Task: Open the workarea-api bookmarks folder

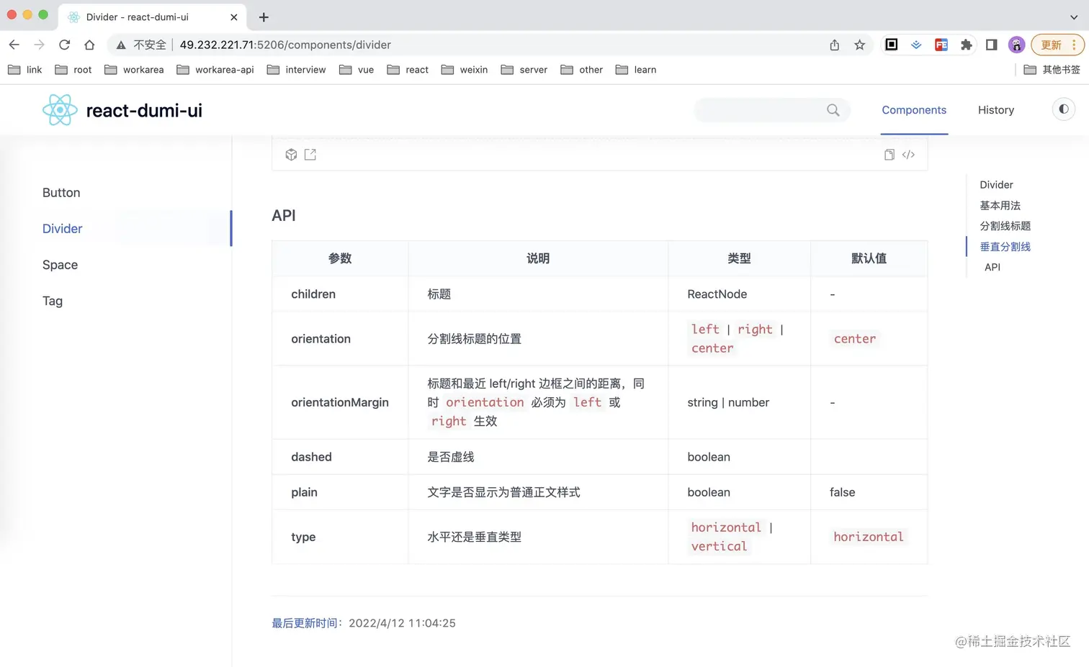Action: pos(215,70)
